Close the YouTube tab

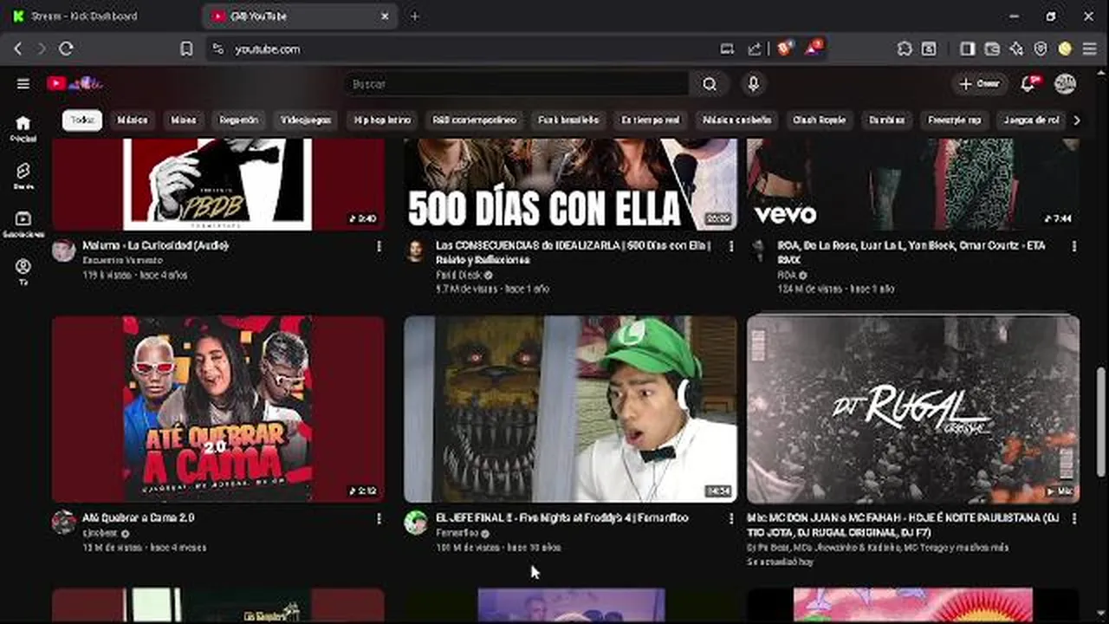(x=385, y=16)
